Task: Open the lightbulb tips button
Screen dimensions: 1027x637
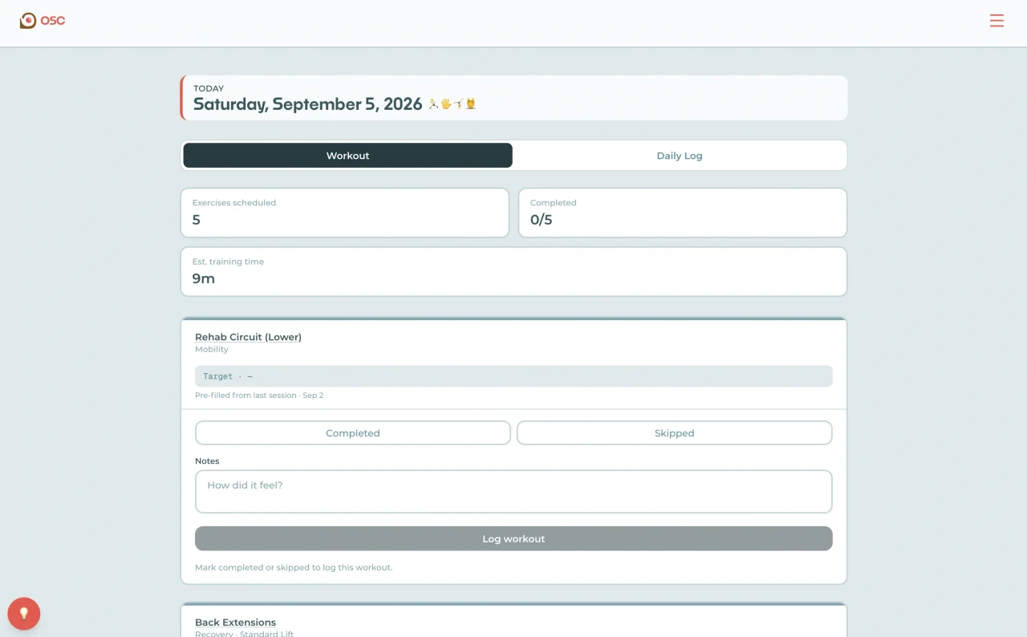Action: (24, 614)
